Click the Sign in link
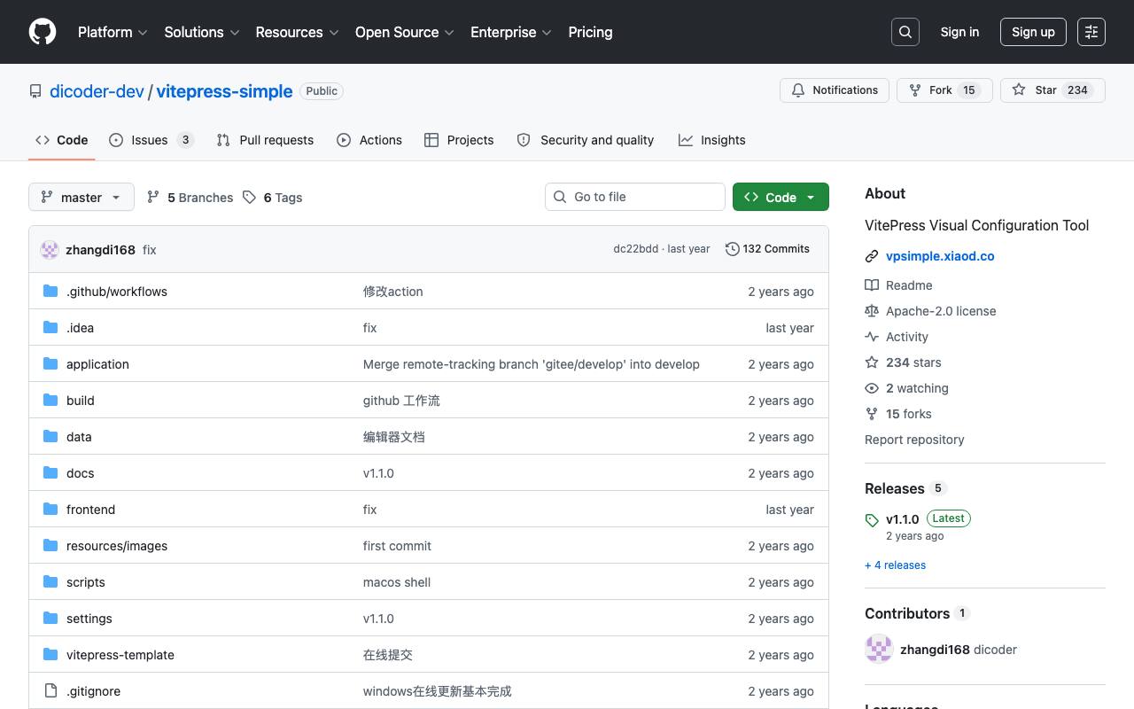 pos(959,32)
